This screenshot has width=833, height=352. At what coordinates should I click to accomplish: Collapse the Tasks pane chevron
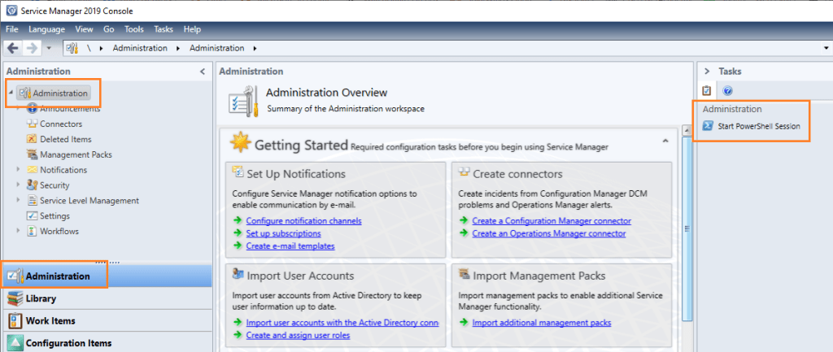point(707,72)
